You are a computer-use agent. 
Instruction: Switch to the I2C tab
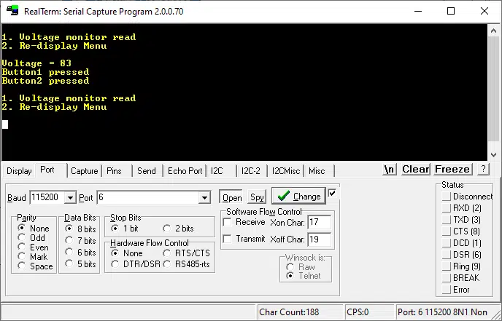[217, 171]
